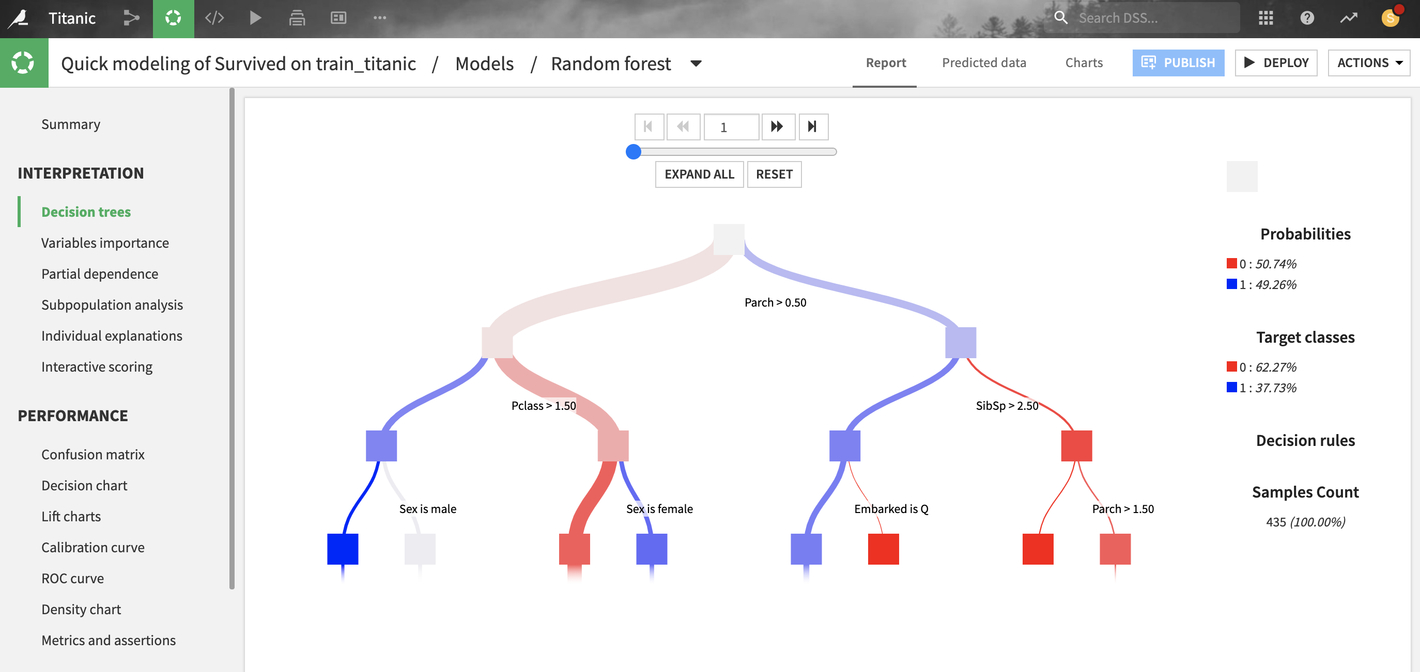Image resolution: width=1420 pixels, height=672 pixels.
Task: Click the Variables importance menu item
Action: (x=105, y=242)
